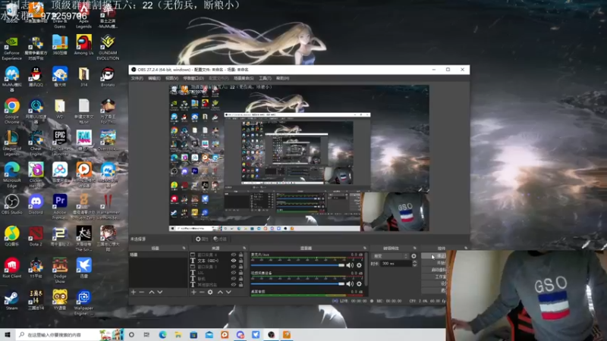Screen dimensions: 607x341
Task: Move scene down with arrow in Scenes panel
Action: [160, 292]
